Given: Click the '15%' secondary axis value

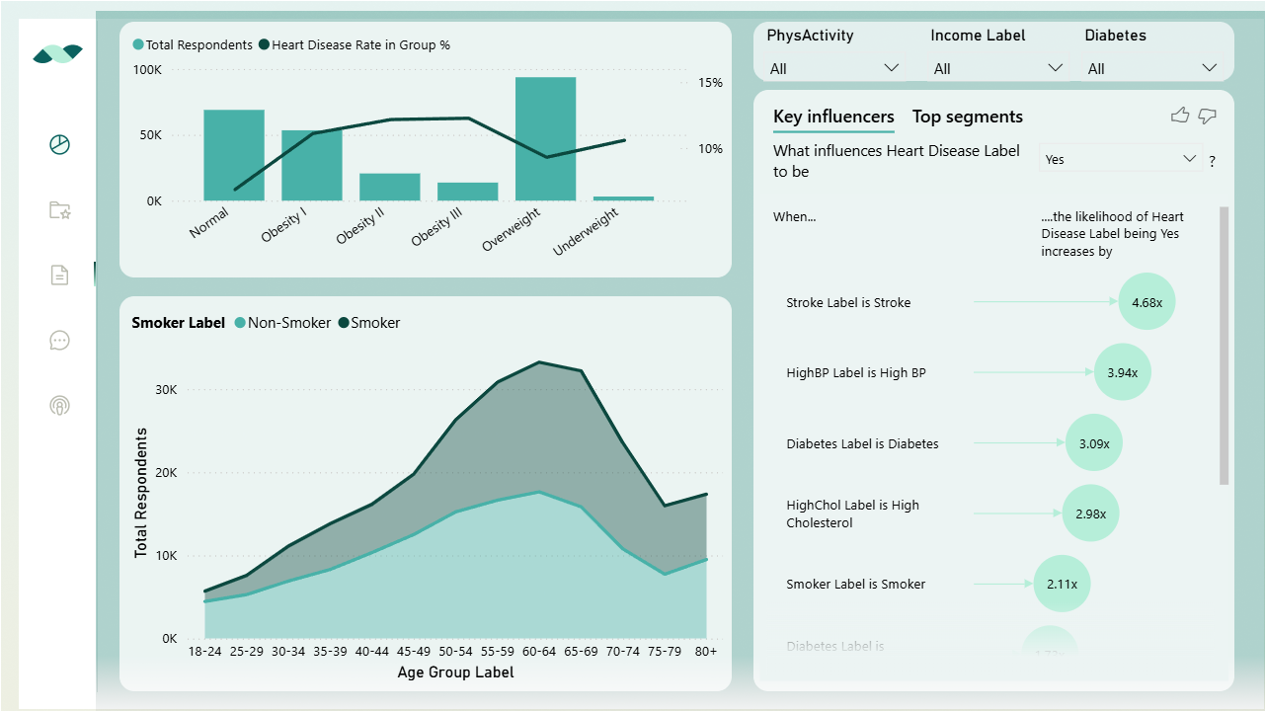Looking at the screenshot, I should pyautogui.click(x=710, y=83).
